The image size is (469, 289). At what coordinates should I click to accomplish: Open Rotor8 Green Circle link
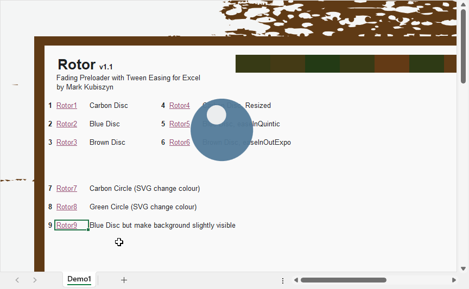point(67,207)
